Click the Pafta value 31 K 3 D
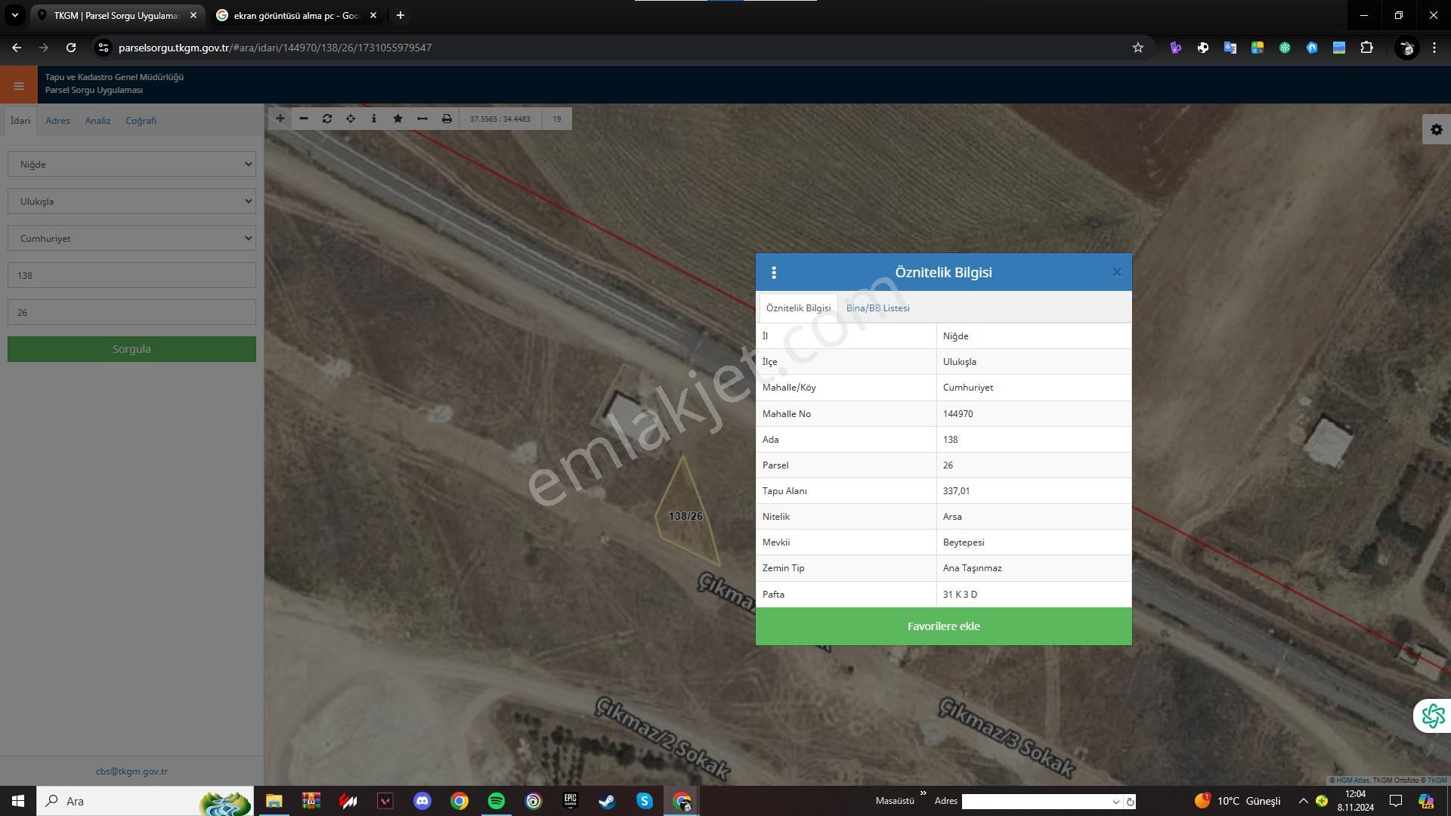1451x816 pixels. pyautogui.click(x=960, y=595)
